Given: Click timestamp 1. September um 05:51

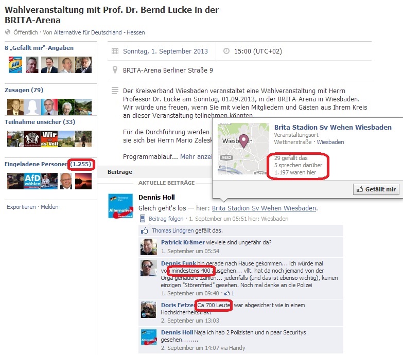Looking at the screenshot, I should [x=218, y=219].
